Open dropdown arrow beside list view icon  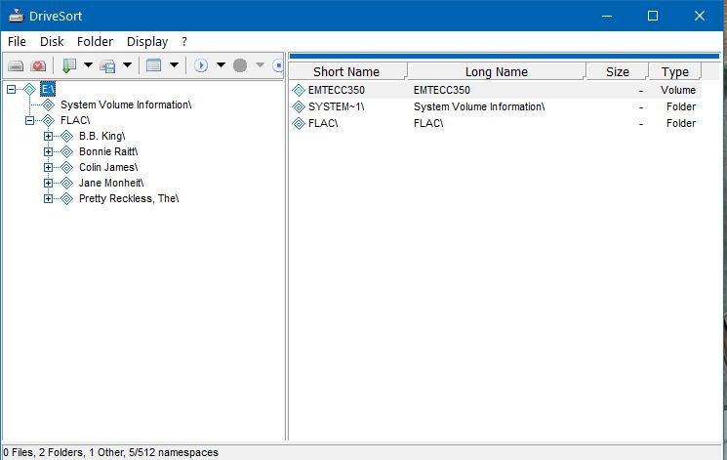click(174, 65)
